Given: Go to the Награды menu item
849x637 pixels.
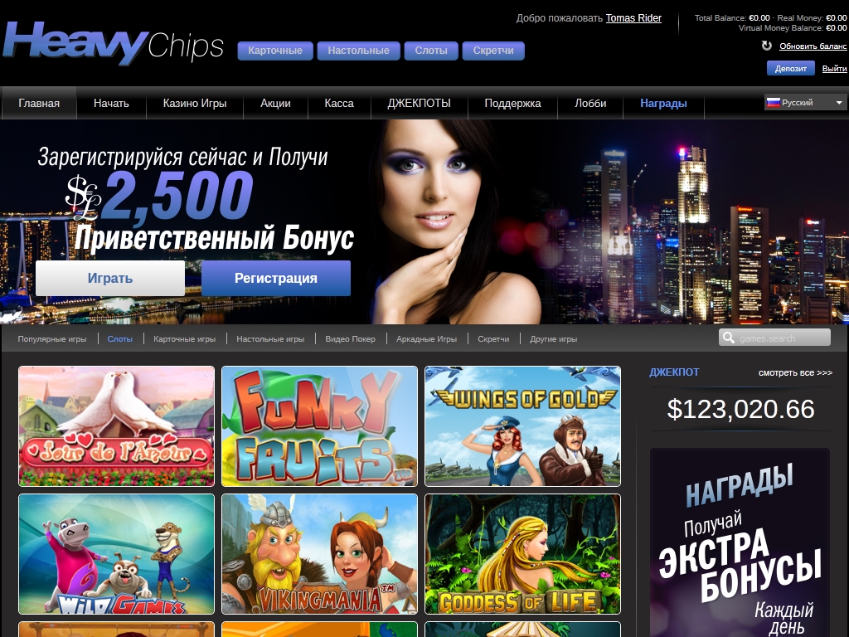Looking at the screenshot, I should click(663, 103).
